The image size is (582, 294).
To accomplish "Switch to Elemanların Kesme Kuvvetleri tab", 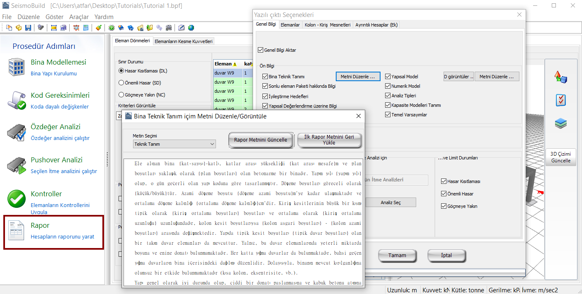I will (184, 41).
